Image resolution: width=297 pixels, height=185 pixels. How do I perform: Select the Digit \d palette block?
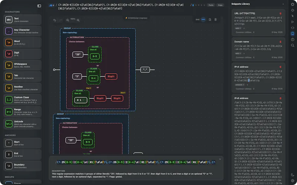pos(22,54)
